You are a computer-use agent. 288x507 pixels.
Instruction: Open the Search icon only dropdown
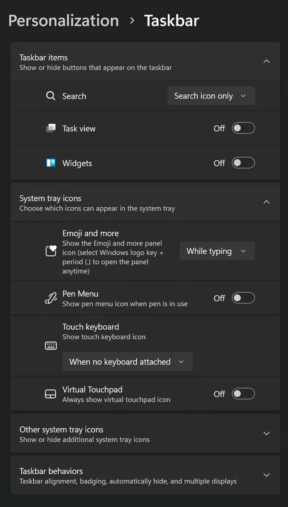coord(211,96)
